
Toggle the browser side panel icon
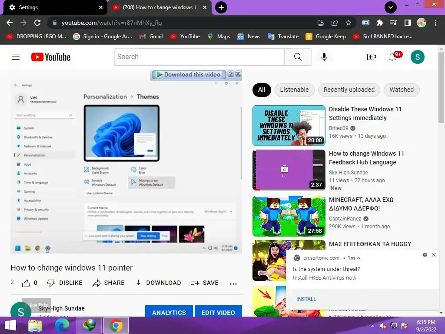pyautogui.click(x=408, y=23)
